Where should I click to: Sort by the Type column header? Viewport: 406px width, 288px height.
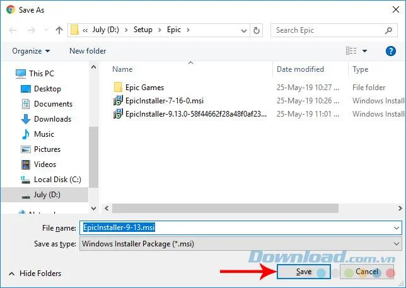[x=360, y=69]
